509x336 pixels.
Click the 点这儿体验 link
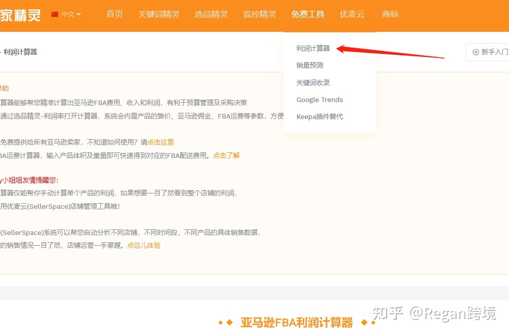[x=144, y=245]
